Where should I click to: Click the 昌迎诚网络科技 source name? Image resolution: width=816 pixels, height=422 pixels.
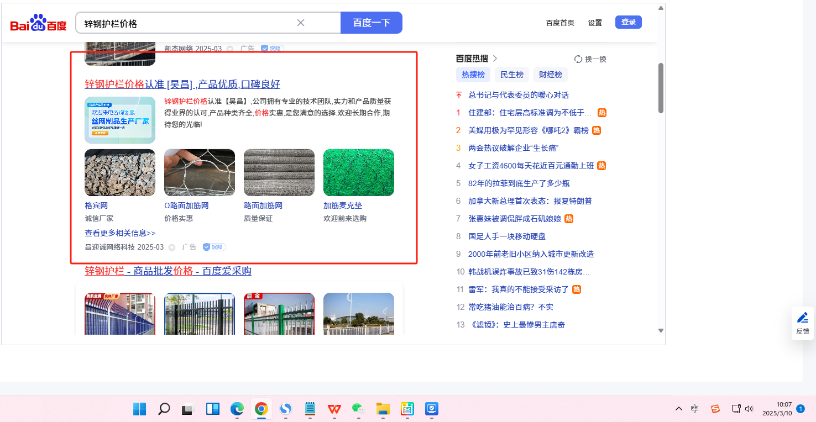tap(109, 247)
